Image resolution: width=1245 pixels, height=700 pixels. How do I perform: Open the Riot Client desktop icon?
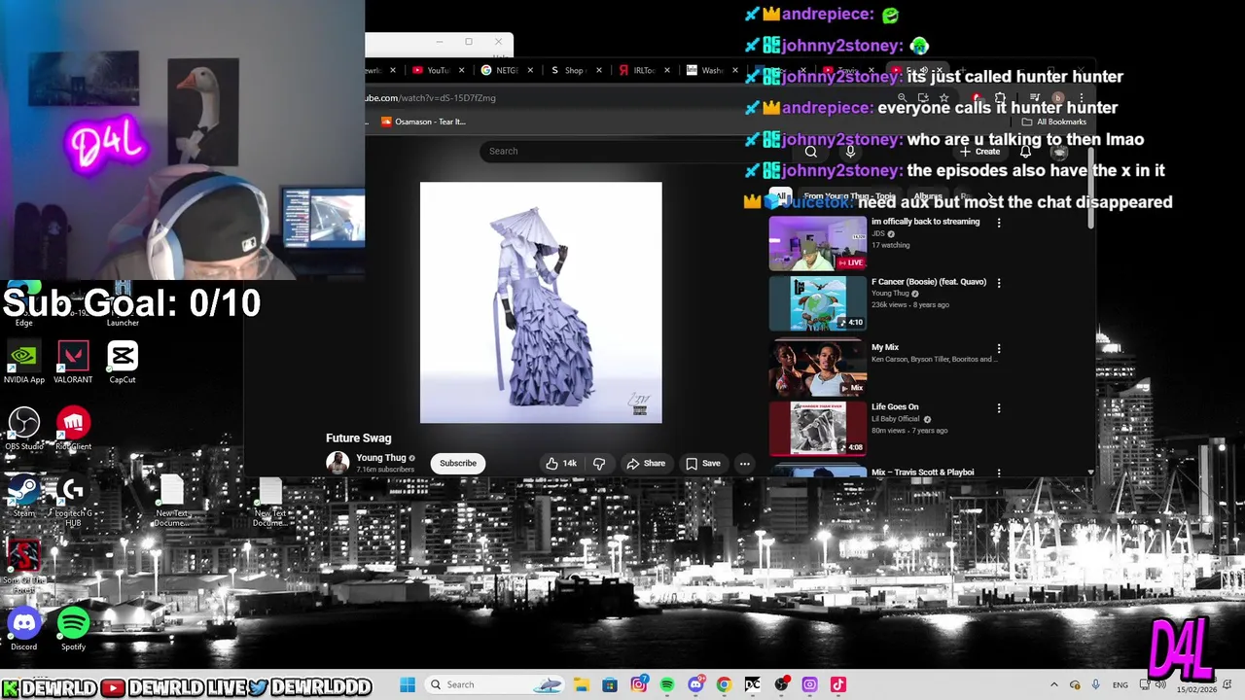(73, 429)
